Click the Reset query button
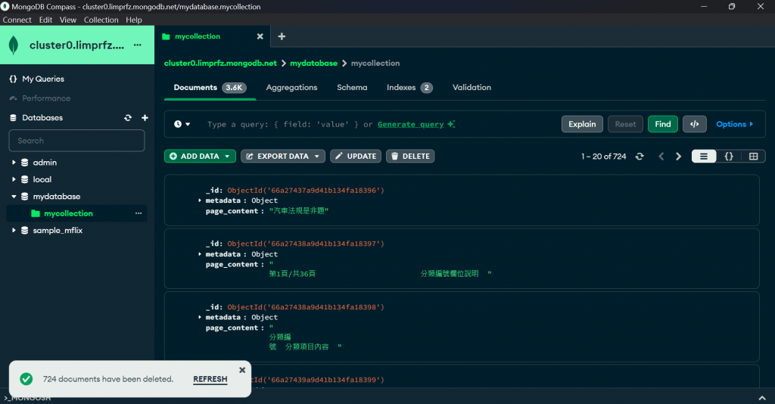Screen dimensions: 775x404 [625, 124]
